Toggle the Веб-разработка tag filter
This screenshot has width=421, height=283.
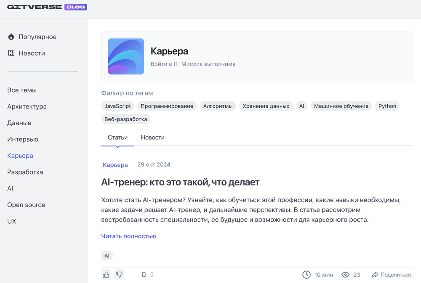click(126, 119)
